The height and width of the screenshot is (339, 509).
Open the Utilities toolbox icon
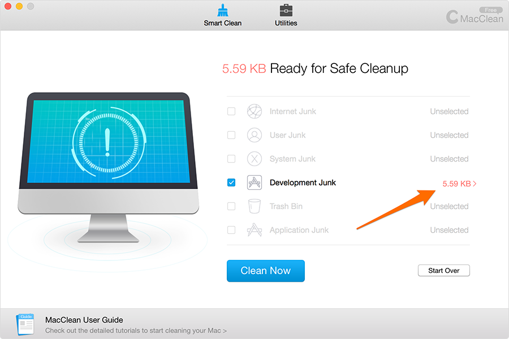click(x=286, y=10)
